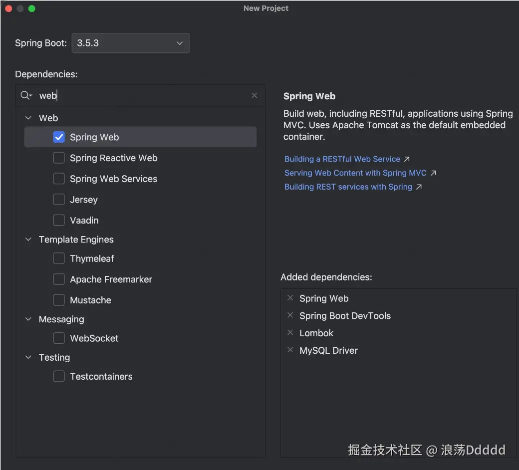Uncheck the Spring Web checkbox

tap(59, 137)
